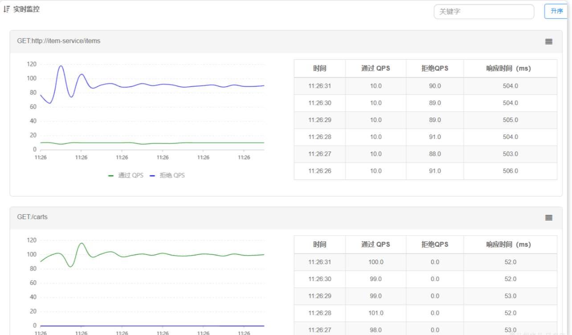
Task: Click the 拒绝QPS header in the item-service table
Action: (x=435, y=69)
